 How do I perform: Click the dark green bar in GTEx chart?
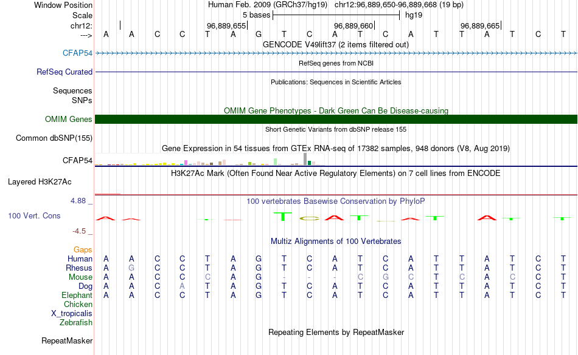tap(309, 163)
